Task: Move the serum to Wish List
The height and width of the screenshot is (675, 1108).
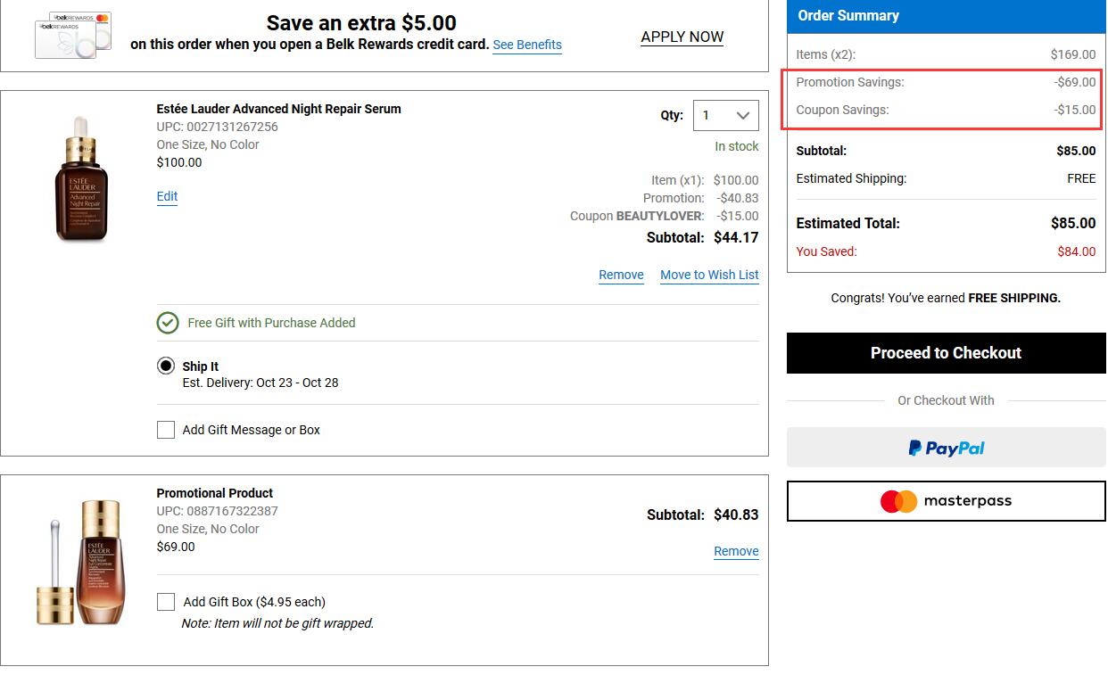Action: (709, 275)
